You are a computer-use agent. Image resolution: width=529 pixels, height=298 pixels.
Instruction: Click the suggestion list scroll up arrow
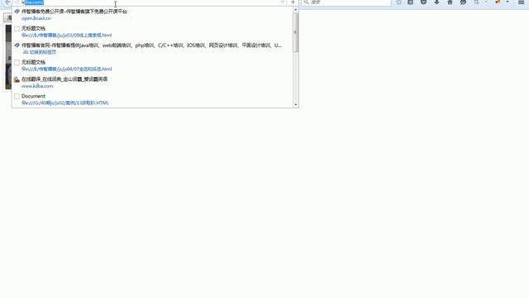296,10
